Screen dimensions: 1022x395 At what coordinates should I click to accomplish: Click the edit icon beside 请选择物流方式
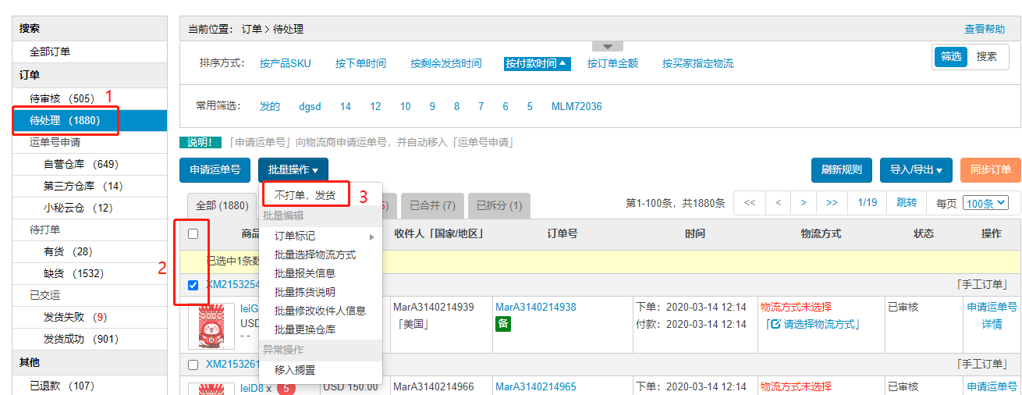pyautogui.click(x=775, y=325)
